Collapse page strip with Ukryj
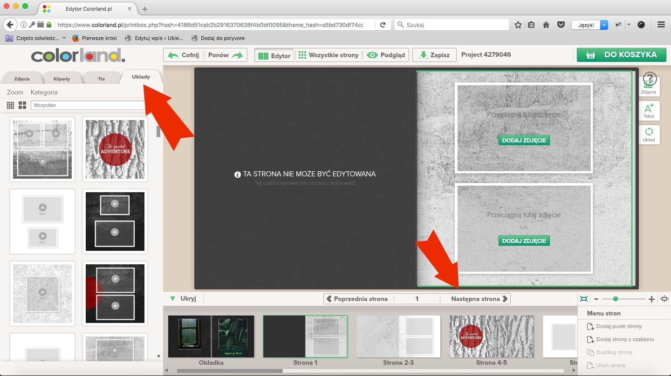Screen dimensions: 671x376 [184, 299]
